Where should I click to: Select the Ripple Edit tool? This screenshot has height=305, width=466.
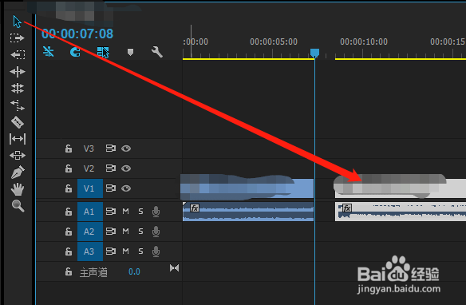click(x=18, y=72)
